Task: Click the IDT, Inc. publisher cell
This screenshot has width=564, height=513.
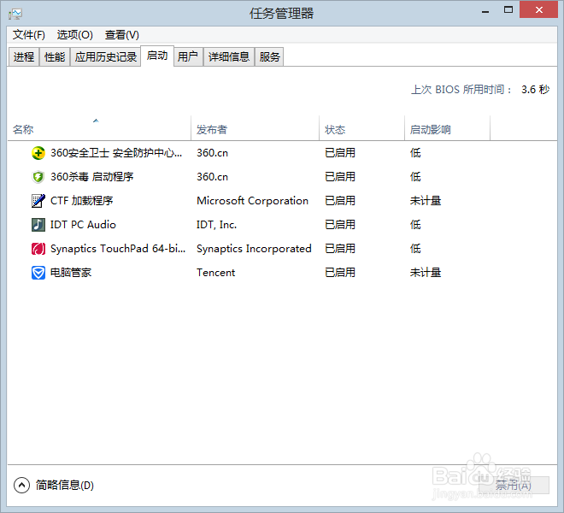Action: 216,225
